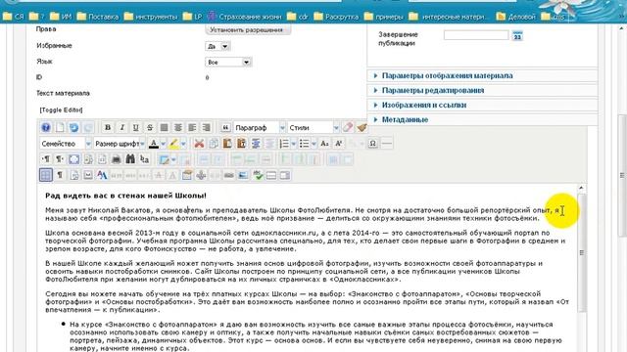Click the Paste clipboard icon
Image resolution: width=627 pixels, height=352 pixels.
pos(227,144)
